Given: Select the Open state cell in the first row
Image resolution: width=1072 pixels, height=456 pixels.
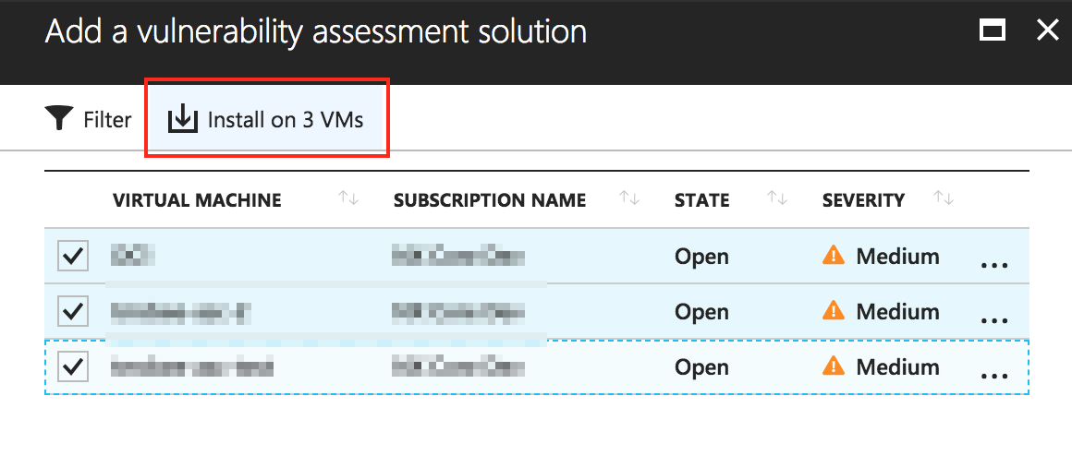Looking at the screenshot, I should 701,256.
